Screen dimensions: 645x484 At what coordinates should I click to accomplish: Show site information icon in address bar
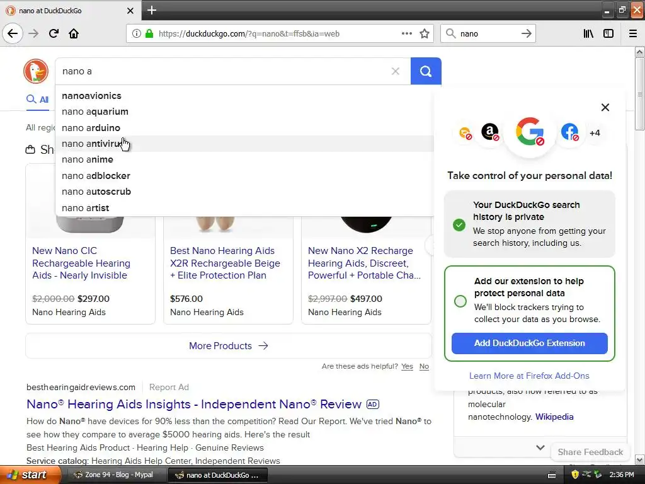coord(136,34)
